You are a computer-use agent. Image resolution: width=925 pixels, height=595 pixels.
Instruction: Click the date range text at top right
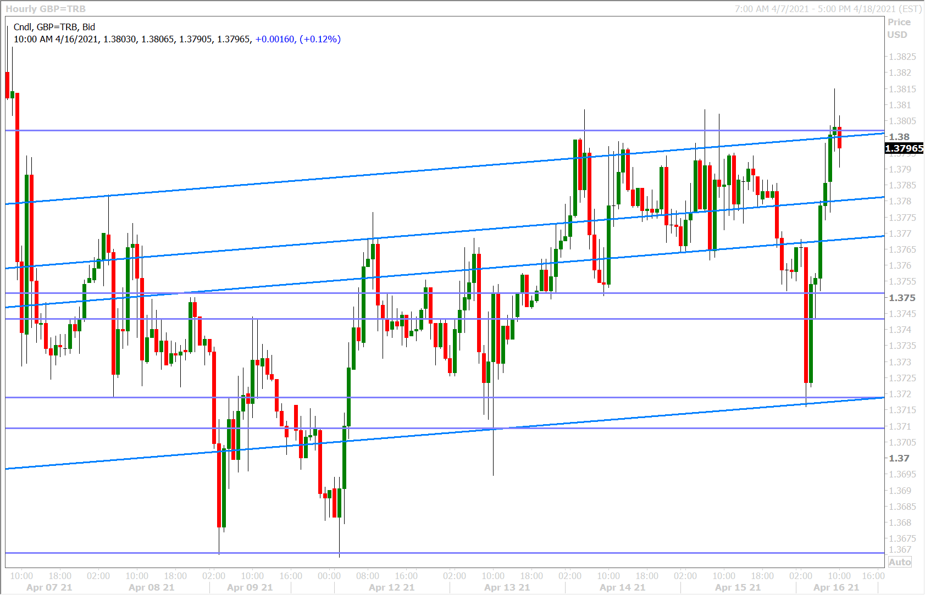tap(828, 9)
